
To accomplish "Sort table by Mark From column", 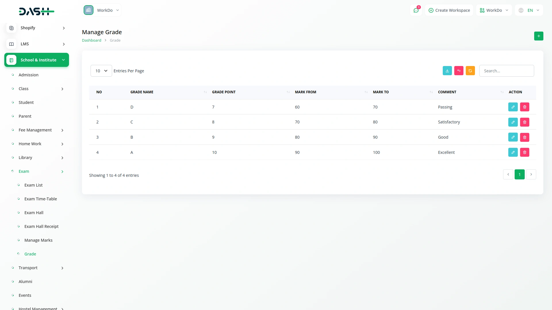I will (306, 92).
